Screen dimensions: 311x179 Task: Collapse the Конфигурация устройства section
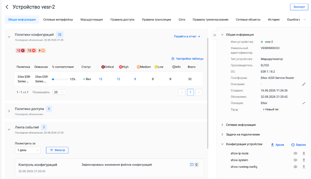[x=222, y=144]
